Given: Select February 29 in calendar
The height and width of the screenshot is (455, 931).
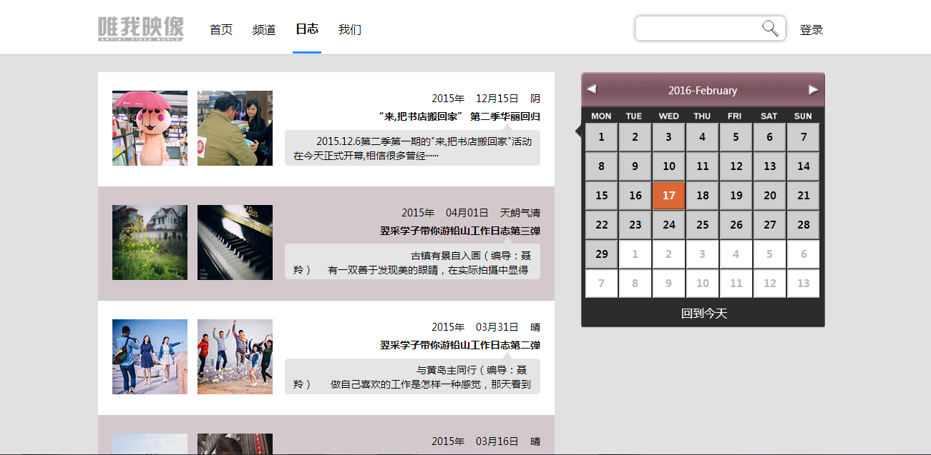Looking at the screenshot, I should tap(602, 254).
